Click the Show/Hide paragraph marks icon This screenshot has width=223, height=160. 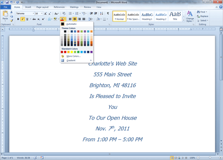[x=108, y=13]
